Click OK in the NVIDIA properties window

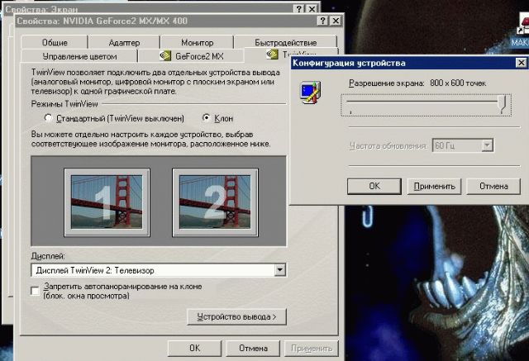pos(195,348)
